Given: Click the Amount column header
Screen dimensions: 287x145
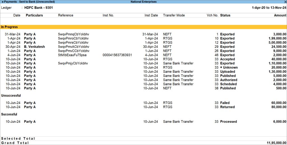Looking at the screenshot, I should (280, 15).
